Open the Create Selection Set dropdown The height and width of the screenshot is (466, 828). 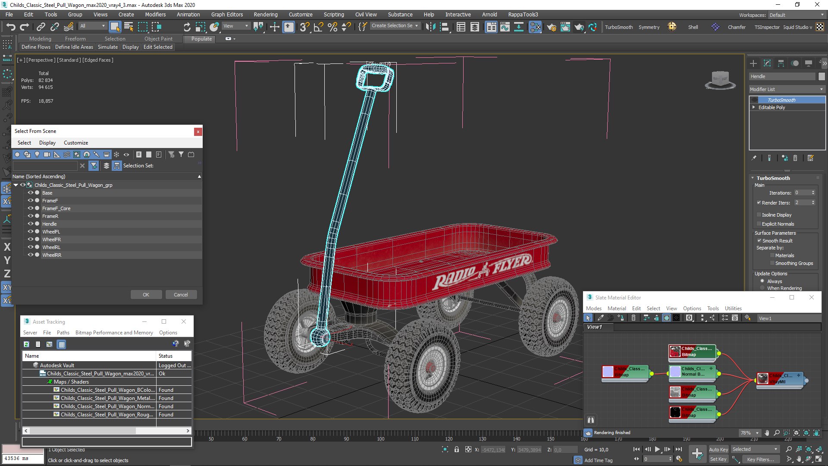[395, 26]
